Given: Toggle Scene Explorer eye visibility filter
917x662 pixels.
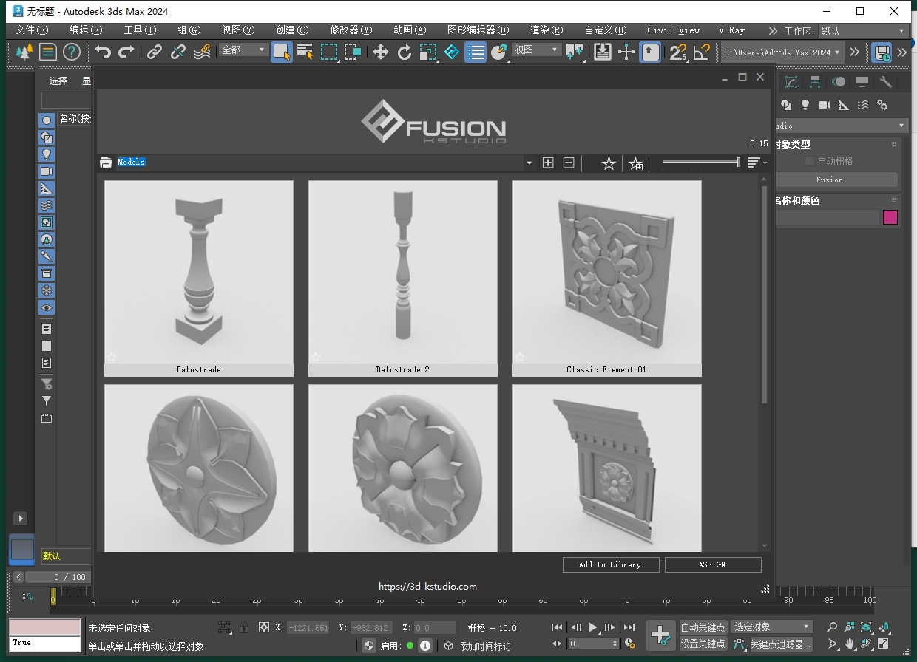Looking at the screenshot, I should [x=47, y=307].
